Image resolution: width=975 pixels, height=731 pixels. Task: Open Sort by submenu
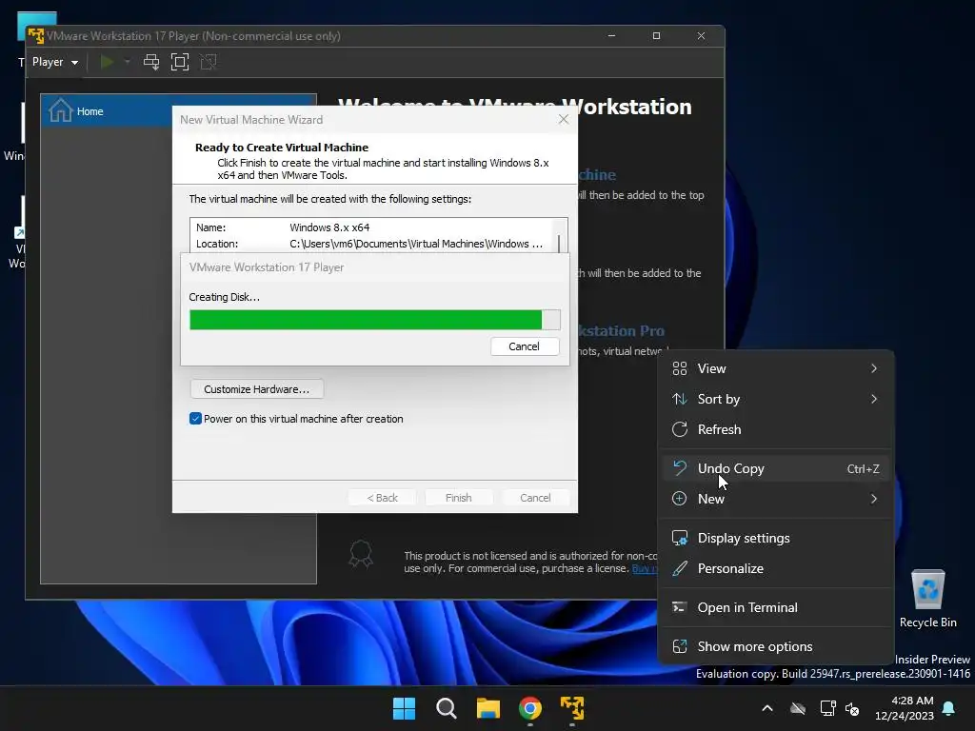pyautogui.click(x=775, y=399)
